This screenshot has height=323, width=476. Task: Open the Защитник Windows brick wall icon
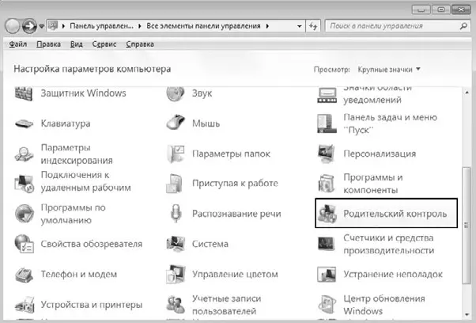[x=24, y=93]
